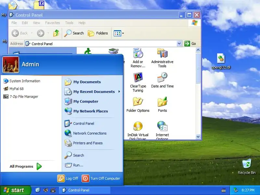Open My Network Places in Start menu
Image resolution: width=260 pixels, height=195 pixels.
tap(86, 111)
